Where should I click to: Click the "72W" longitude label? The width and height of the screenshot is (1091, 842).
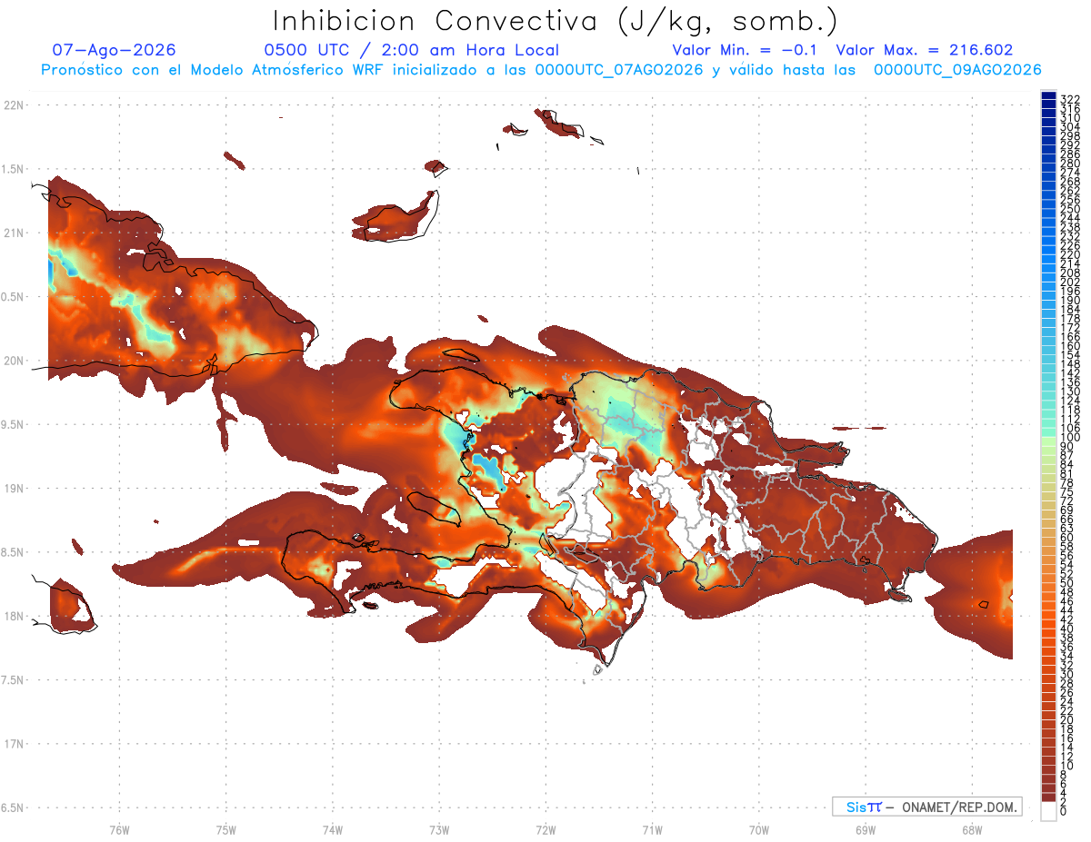coord(545,829)
